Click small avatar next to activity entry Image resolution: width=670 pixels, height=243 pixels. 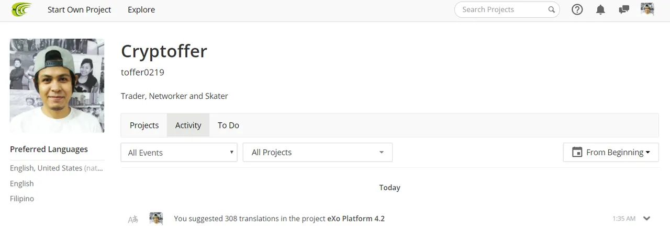click(x=156, y=218)
